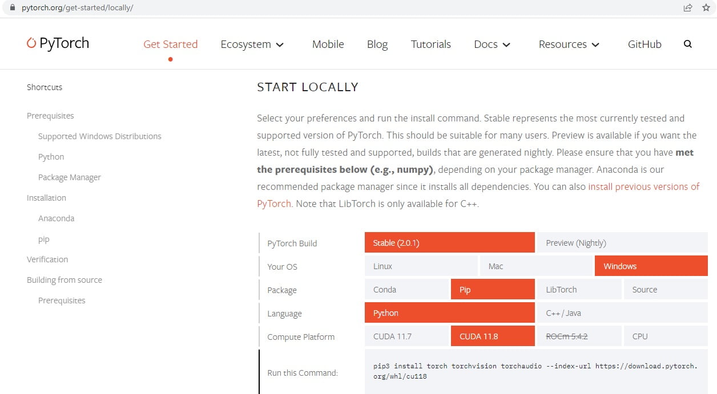The image size is (717, 394).
Task: Jump to Prerequisites under Building from source
Action: pyautogui.click(x=62, y=300)
